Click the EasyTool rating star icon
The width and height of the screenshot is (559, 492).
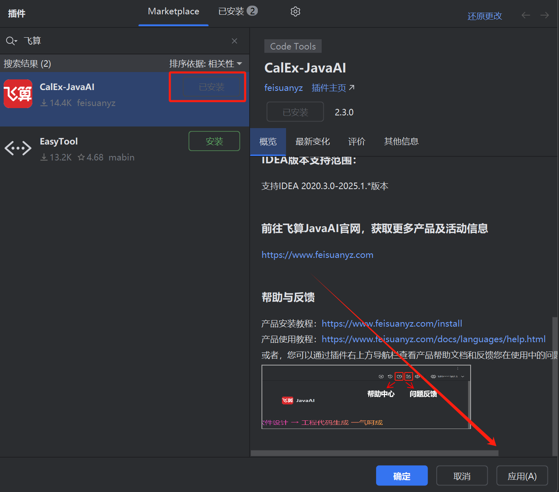pos(81,157)
